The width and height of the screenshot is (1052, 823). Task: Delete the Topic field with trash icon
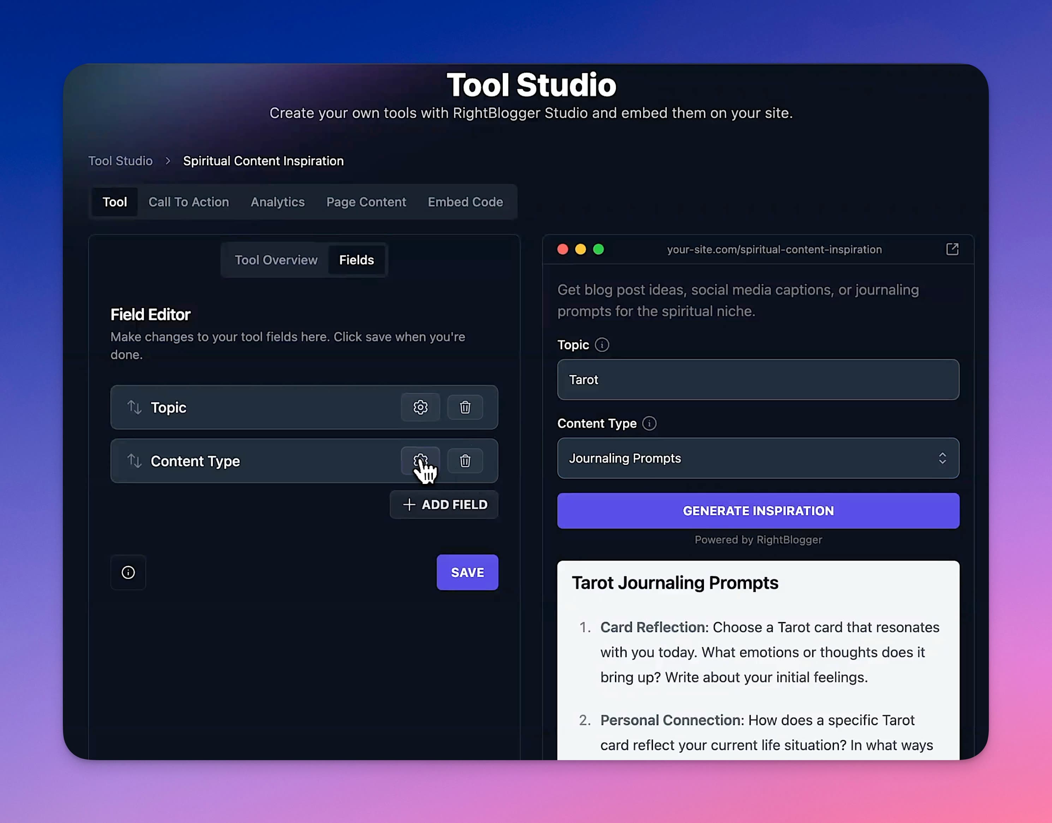(465, 407)
